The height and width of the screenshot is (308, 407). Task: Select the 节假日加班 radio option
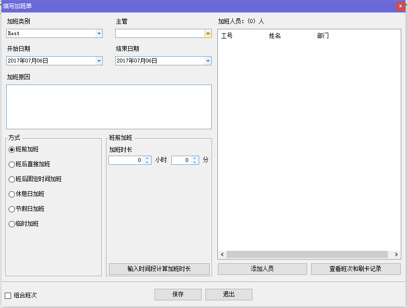(x=12, y=209)
